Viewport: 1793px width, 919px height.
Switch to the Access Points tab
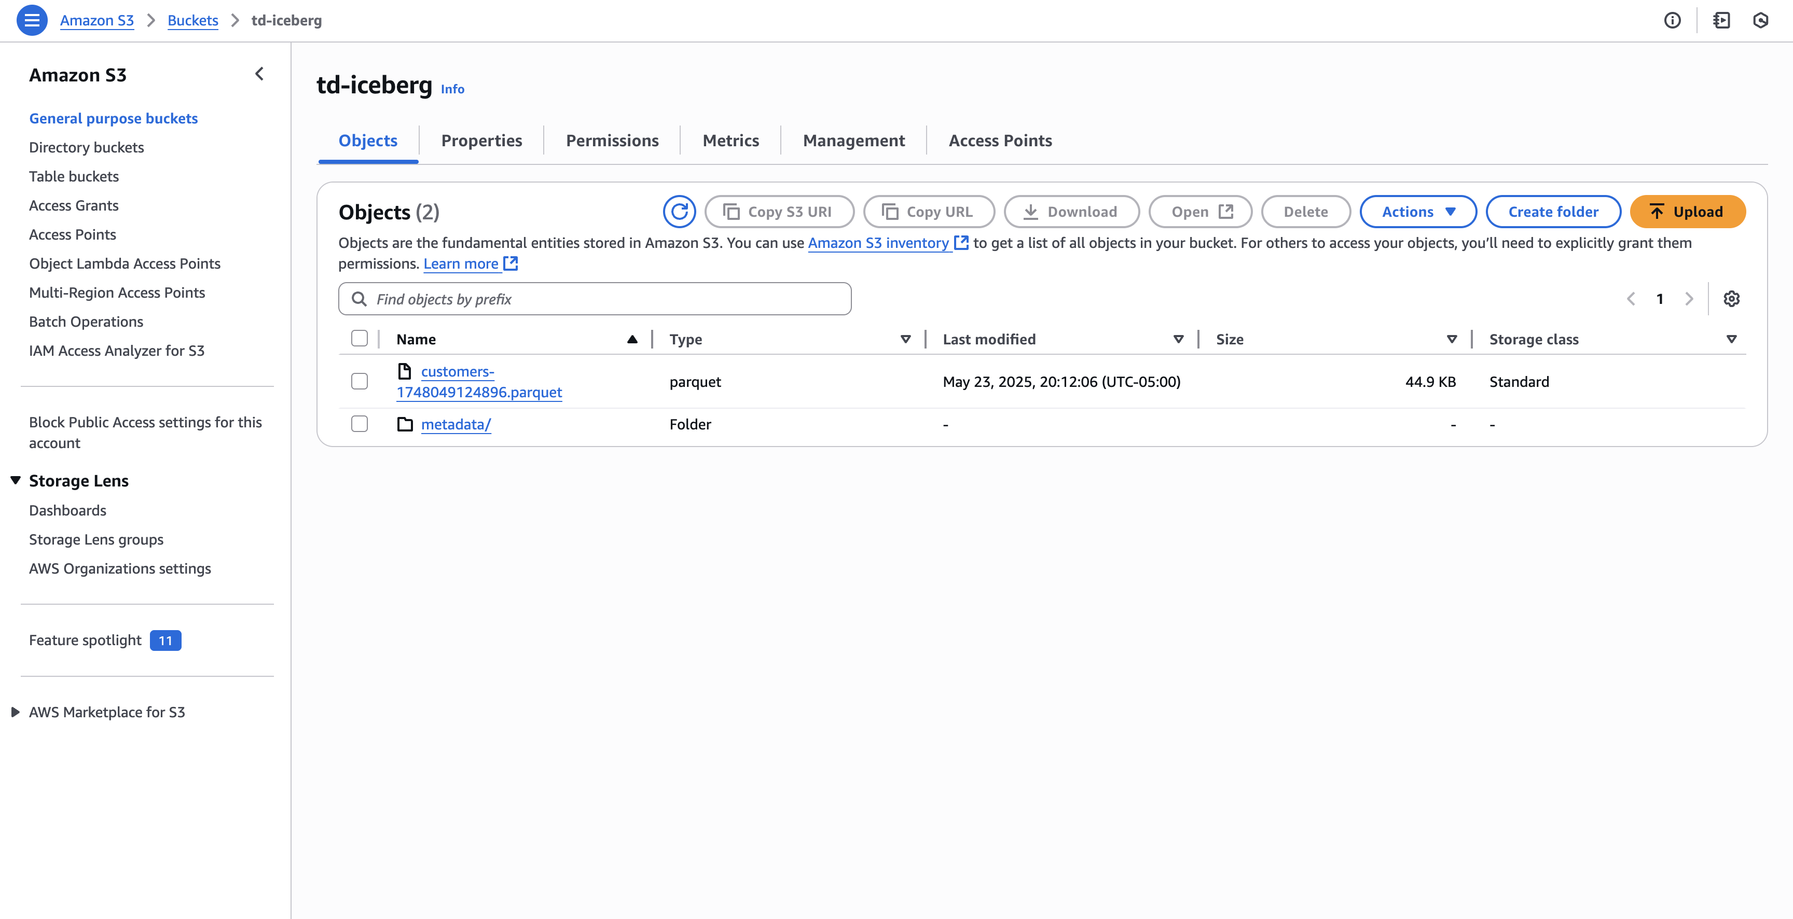click(1000, 141)
